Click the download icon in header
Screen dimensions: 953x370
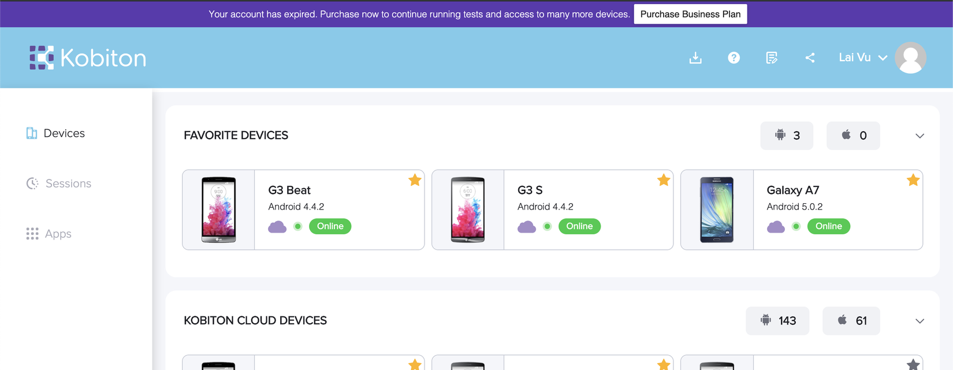pos(695,58)
